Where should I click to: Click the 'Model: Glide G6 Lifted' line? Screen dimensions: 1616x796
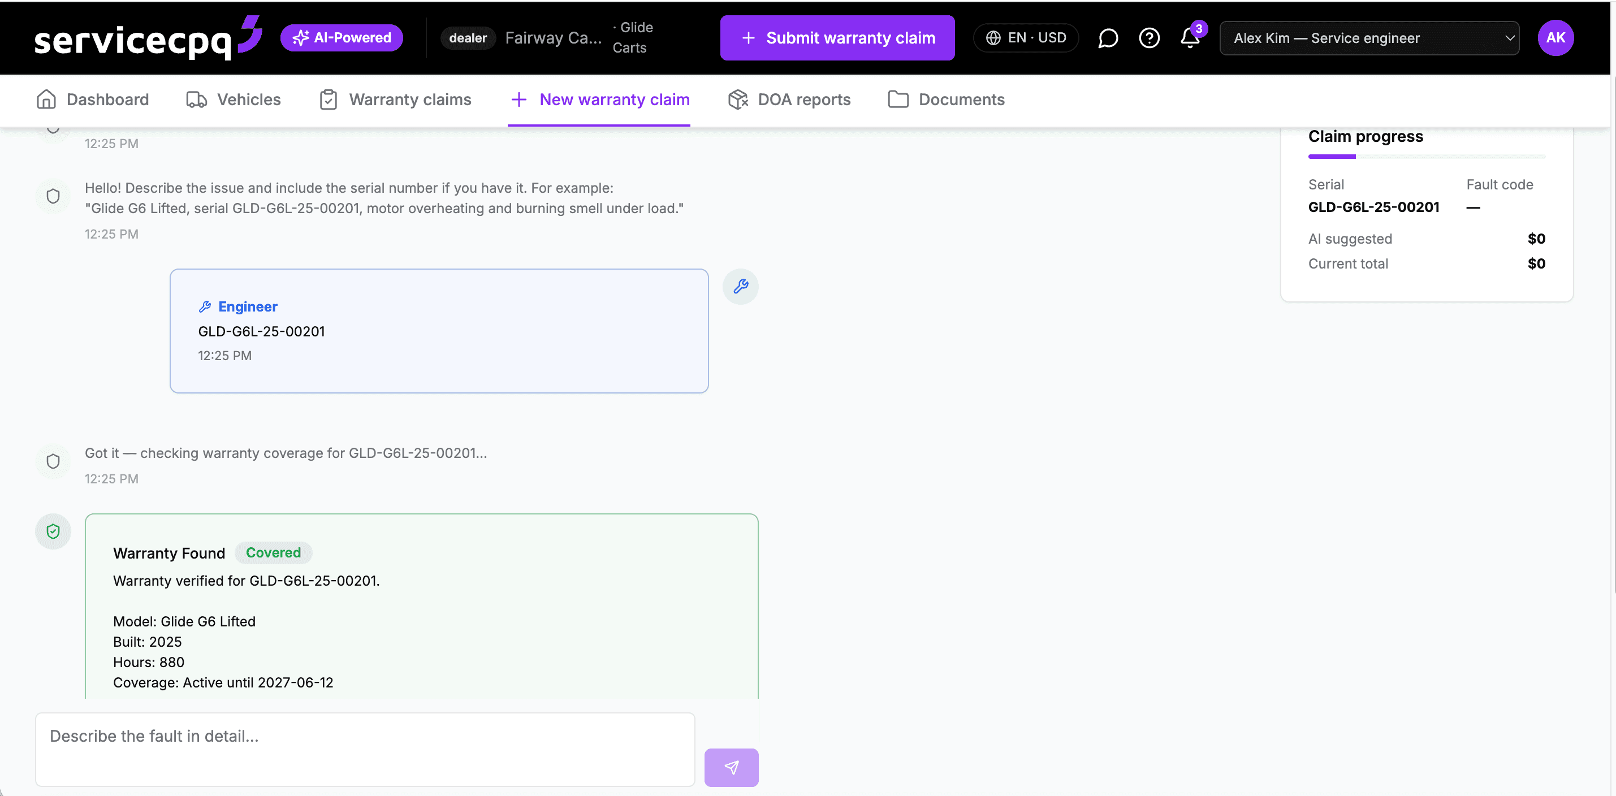point(184,621)
